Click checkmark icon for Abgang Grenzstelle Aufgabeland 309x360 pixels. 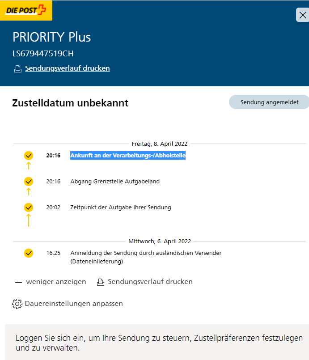(29, 182)
